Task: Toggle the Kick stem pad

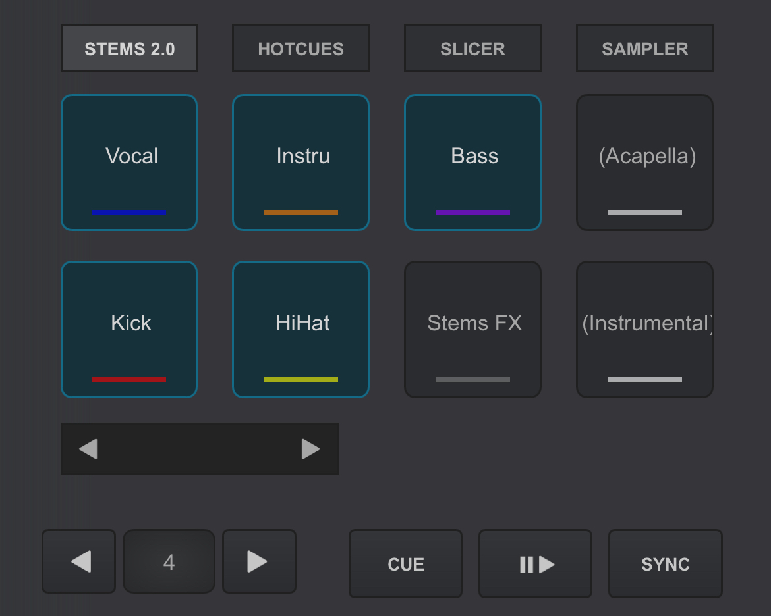Action: 129,329
